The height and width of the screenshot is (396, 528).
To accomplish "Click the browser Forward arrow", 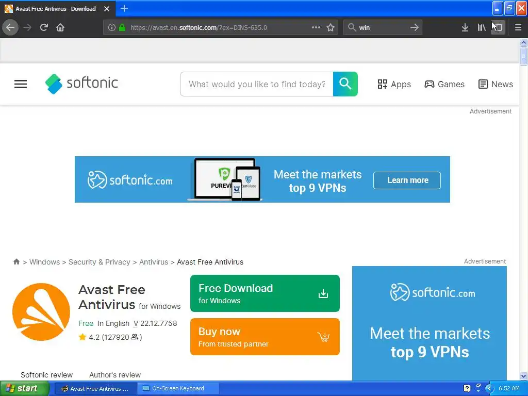I will (27, 28).
